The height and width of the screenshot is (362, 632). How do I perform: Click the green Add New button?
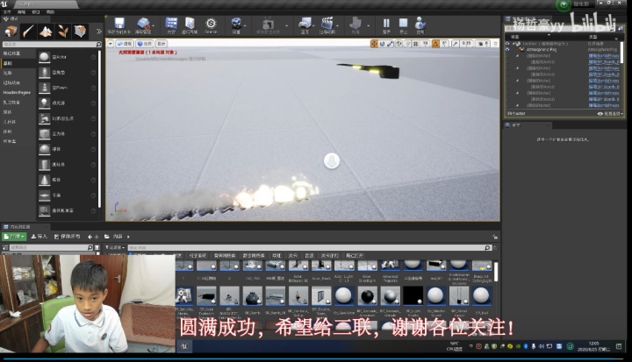15,237
